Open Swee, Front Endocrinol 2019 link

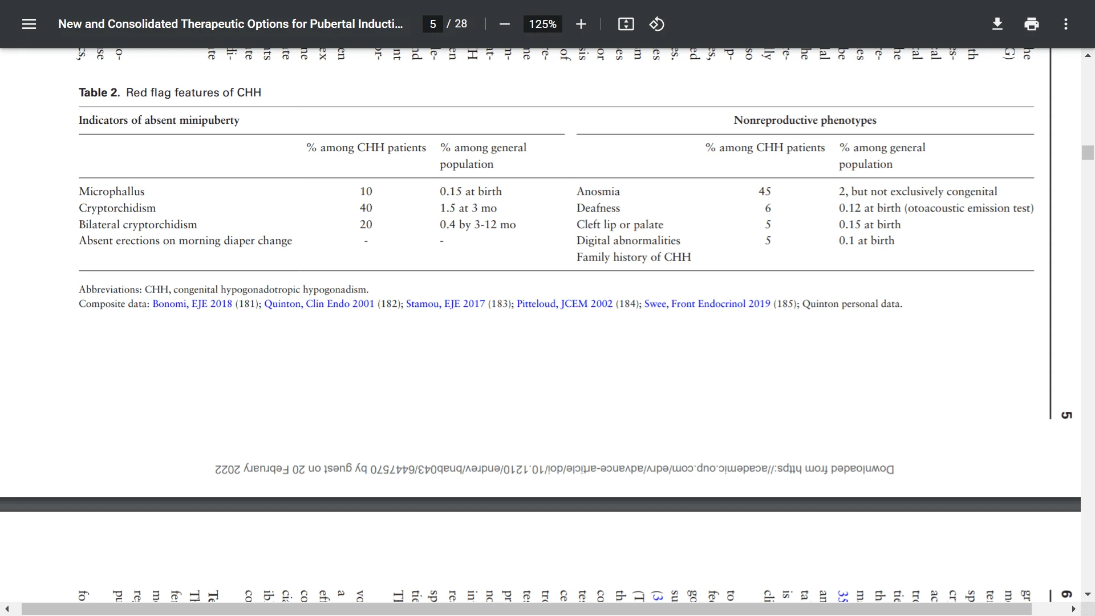[x=707, y=304]
